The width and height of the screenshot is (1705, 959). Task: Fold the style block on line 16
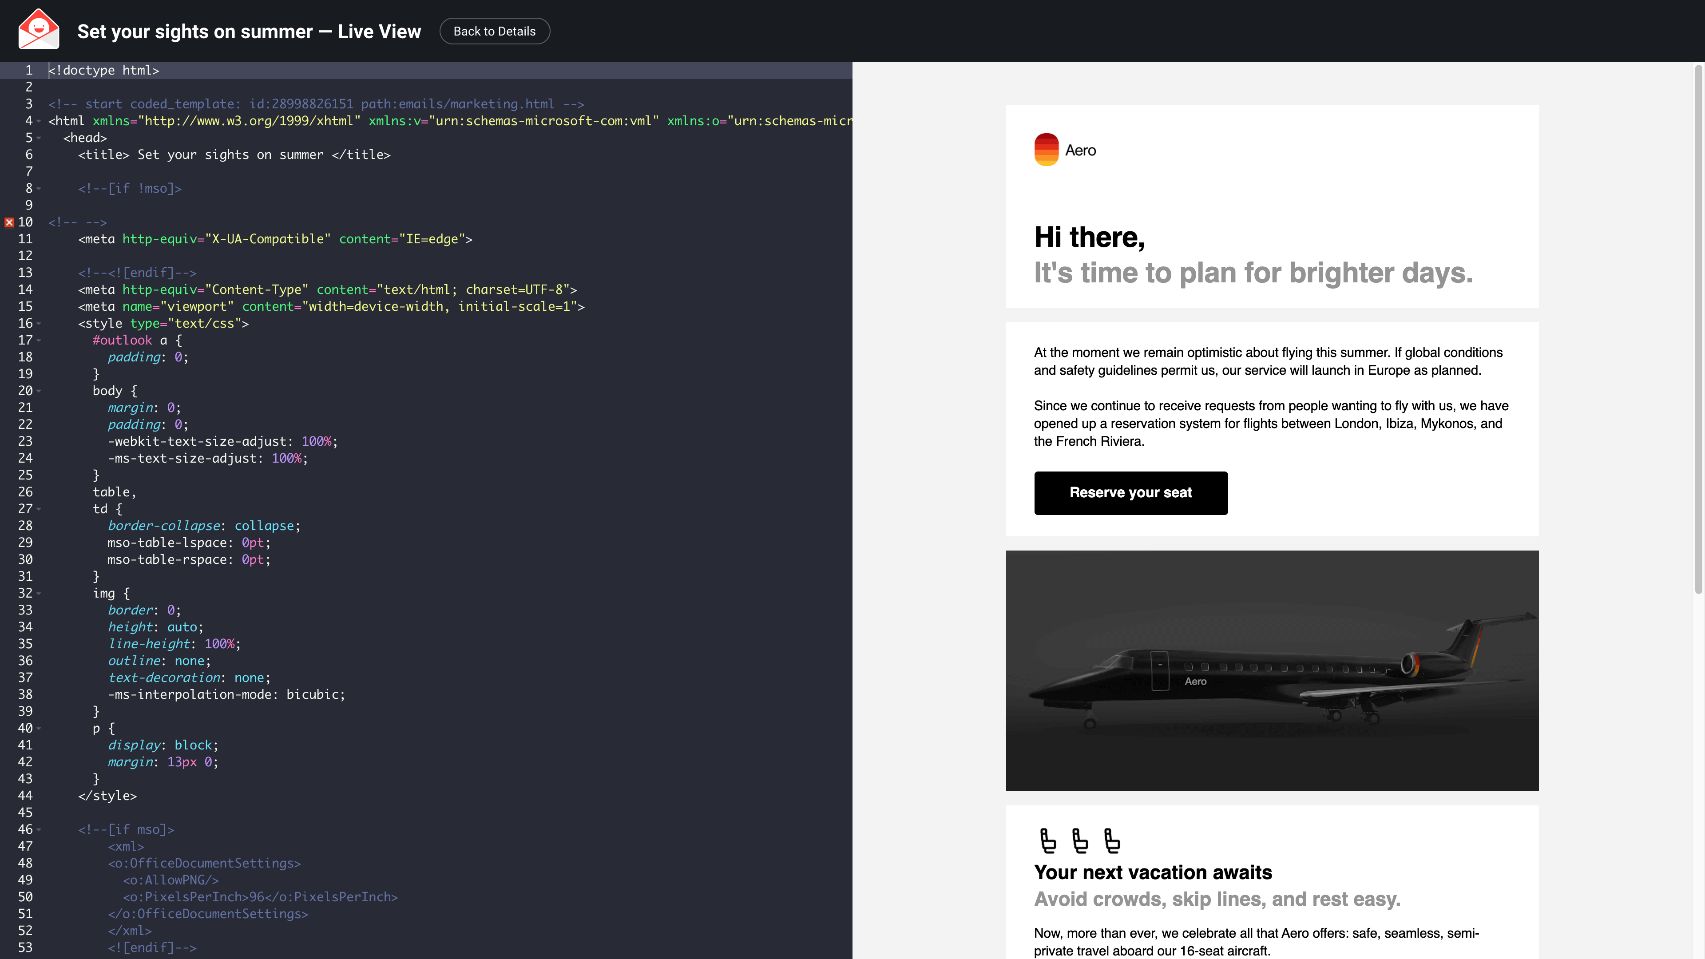pos(39,324)
